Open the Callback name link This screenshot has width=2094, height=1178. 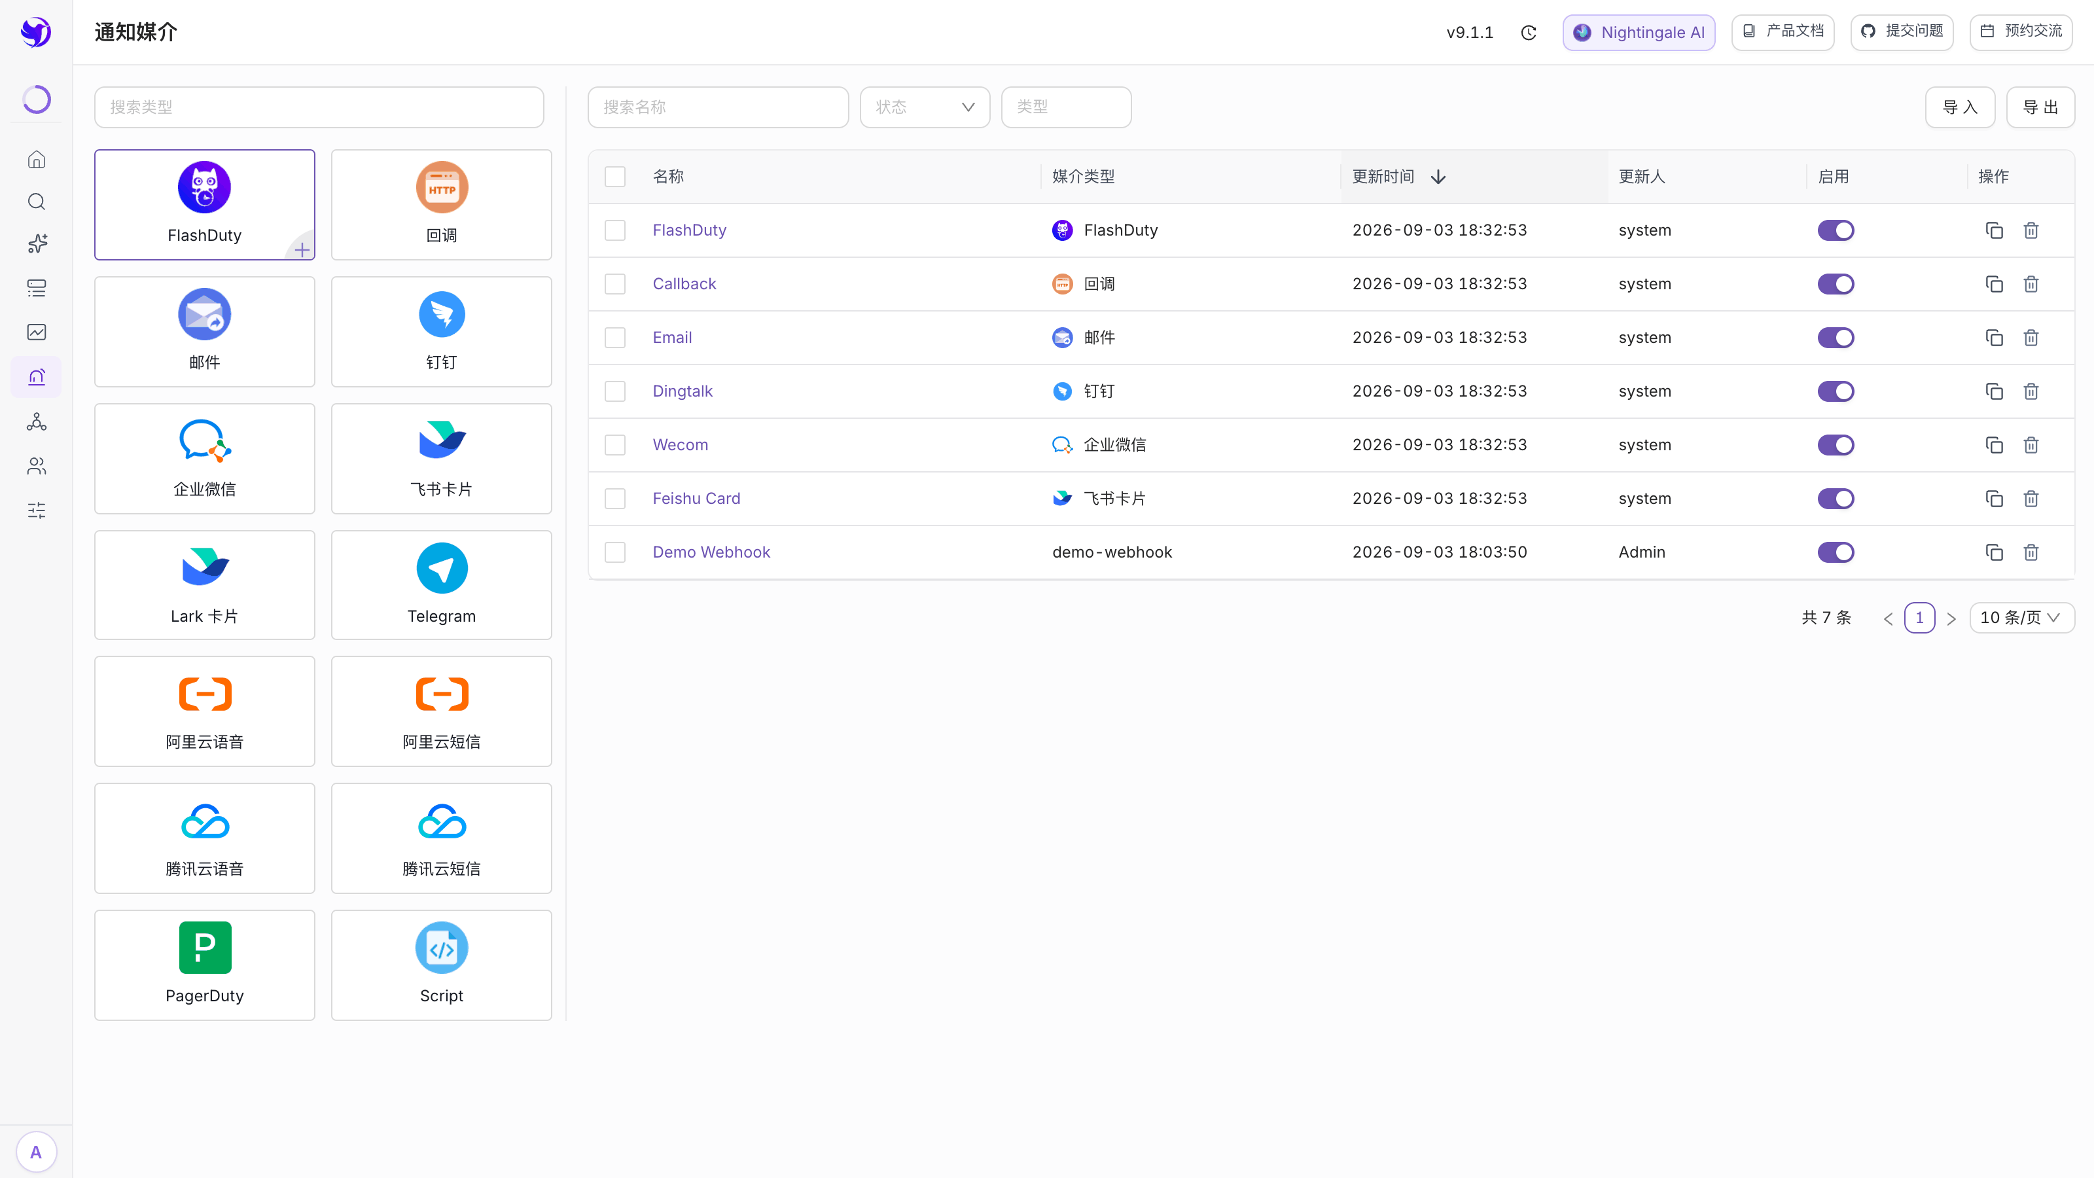[684, 284]
